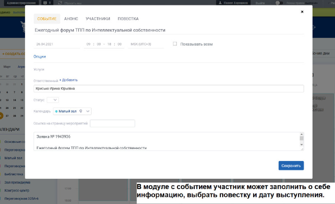Click Добавить next to Ответственный
The height and width of the screenshot is (204, 335).
coord(68,80)
